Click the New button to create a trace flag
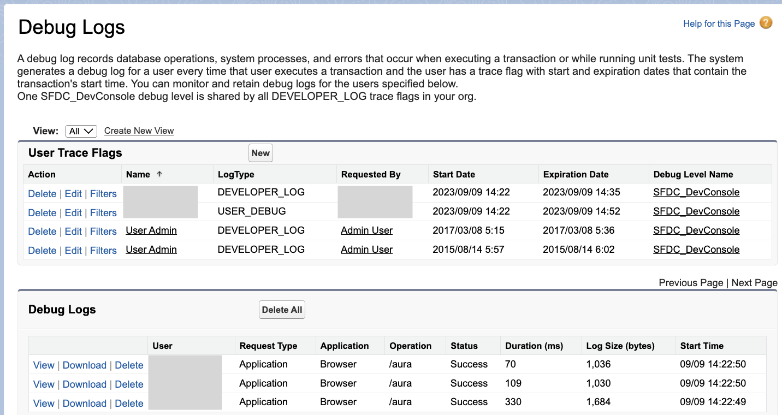The width and height of the screenshot is (782, 415). [x=260, y=153]
